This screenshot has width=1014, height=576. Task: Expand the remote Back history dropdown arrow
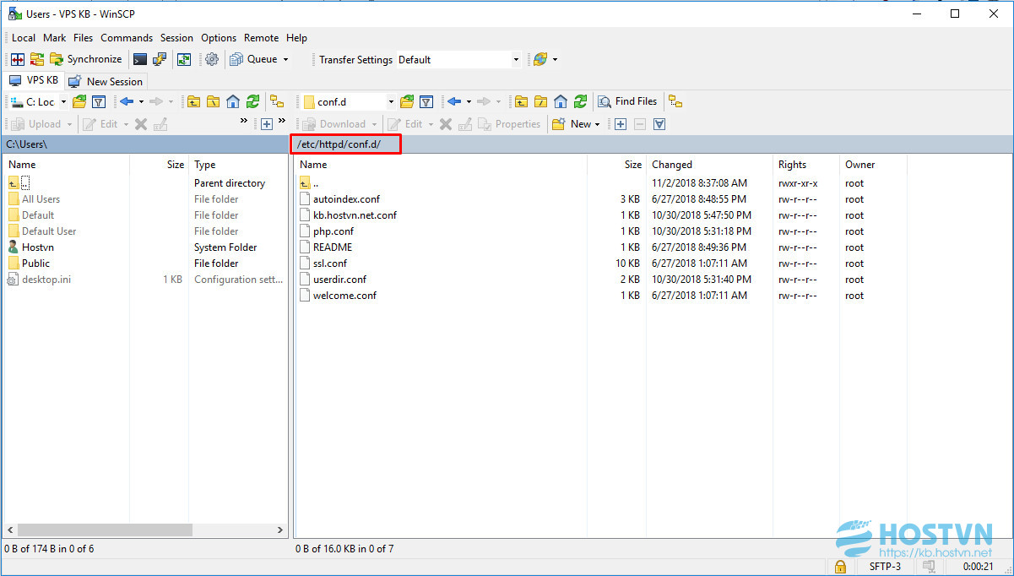tap(468, 101)
